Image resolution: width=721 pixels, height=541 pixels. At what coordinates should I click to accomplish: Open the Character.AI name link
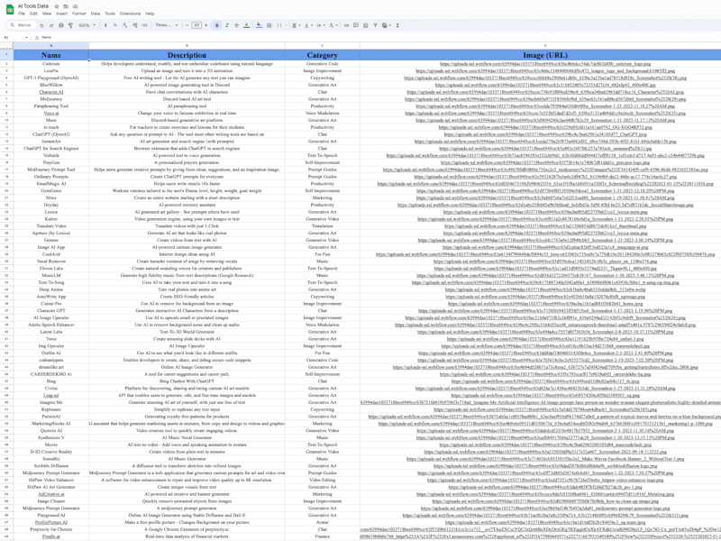tap(51, 92)
